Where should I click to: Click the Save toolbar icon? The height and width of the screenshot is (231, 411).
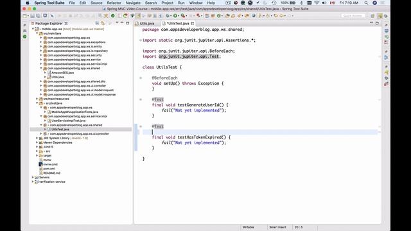pyautogui.click(x=33, y=16)
